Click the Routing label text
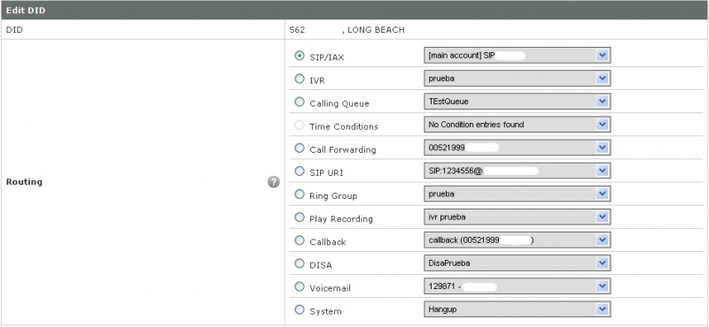709x327 pixels. [24, 182]
